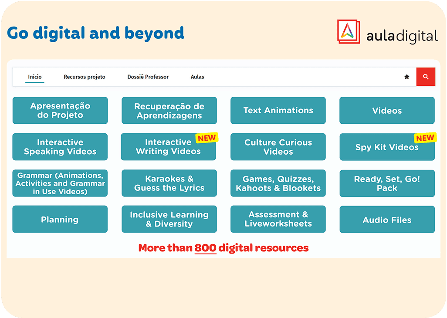Screen dimensions: 447x318
Task: Select Culture Curious Videos tile
Action: 278,147
